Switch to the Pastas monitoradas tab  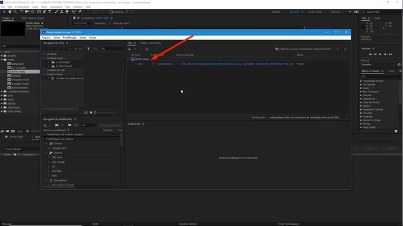pyautogui.click(x=151, y=43)
